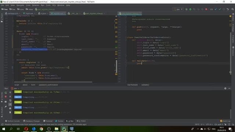The image size is (235, 132).
Task: Open the TODO tool window
Action: 81,121
